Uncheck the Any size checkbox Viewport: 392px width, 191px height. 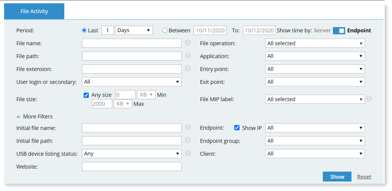pyautogui.click(x=86, y=95)
